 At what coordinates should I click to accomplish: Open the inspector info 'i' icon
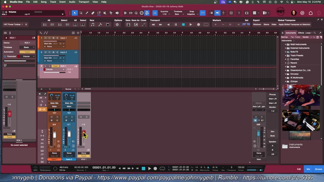click(x=10, y=33)
